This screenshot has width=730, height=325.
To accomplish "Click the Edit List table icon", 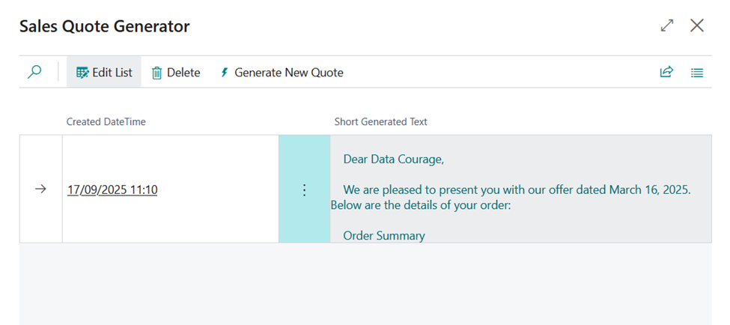I will [x=82, y=73].
